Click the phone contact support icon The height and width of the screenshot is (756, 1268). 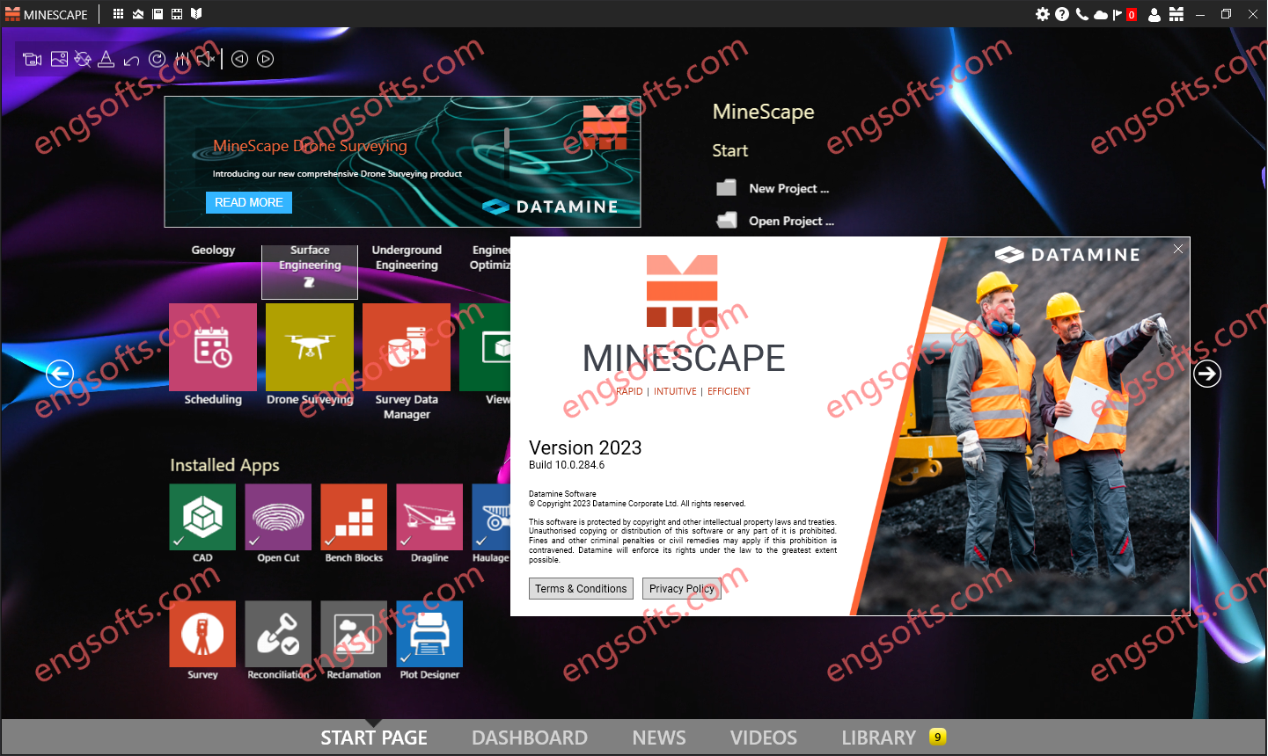tap(1081, 14)
